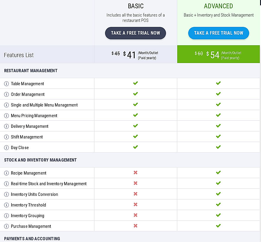Click the info icon next to Table Management
Screen dimensions: 261x242
pyautogui.click(x=7, y=84)
